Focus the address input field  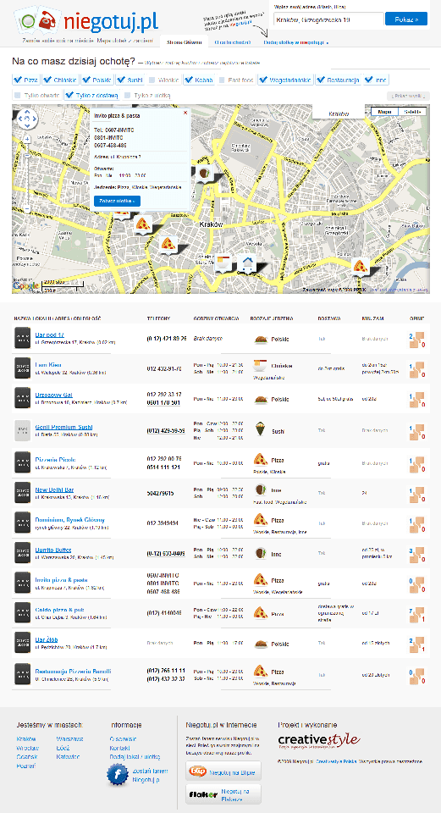[x=328, y=19]
